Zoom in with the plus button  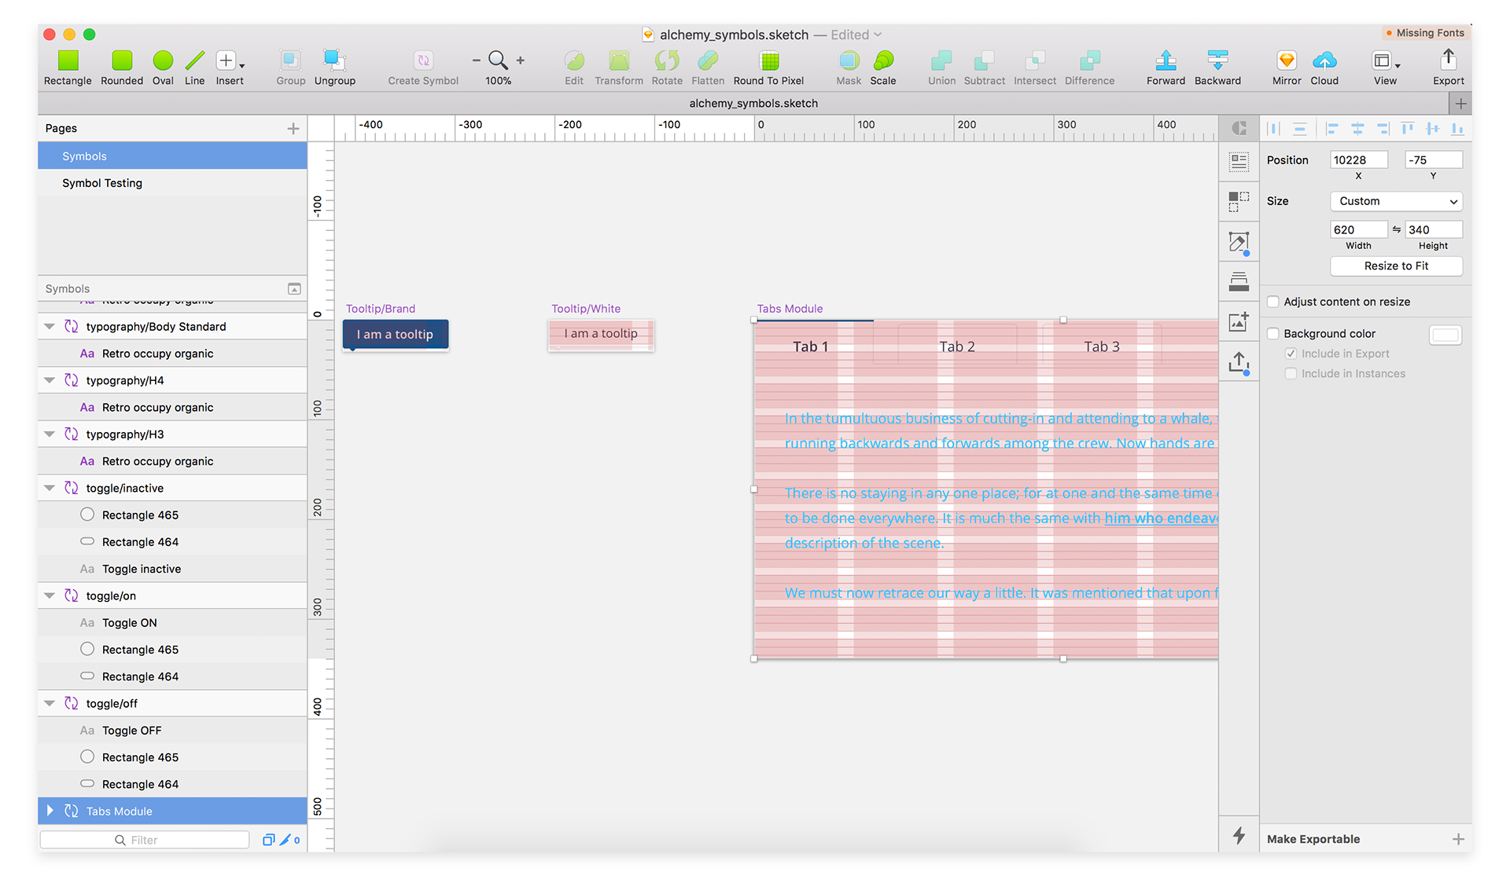click(521, 60)
